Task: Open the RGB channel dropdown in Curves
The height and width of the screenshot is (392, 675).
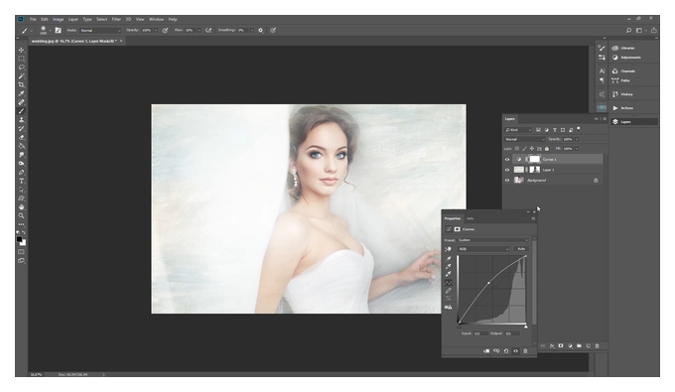Action: click(x=483, y=249)
